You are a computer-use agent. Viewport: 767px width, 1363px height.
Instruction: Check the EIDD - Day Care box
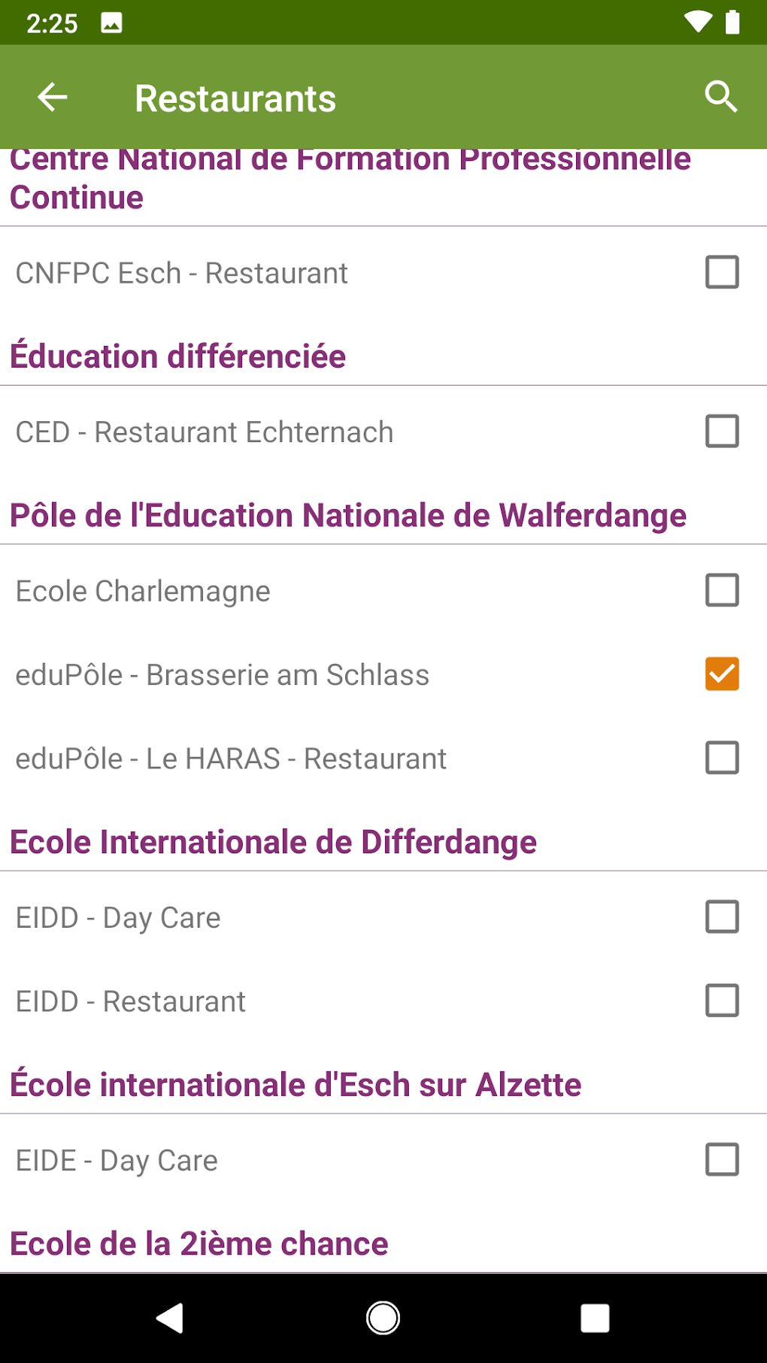pyautogui.click(x=721, y=917)
